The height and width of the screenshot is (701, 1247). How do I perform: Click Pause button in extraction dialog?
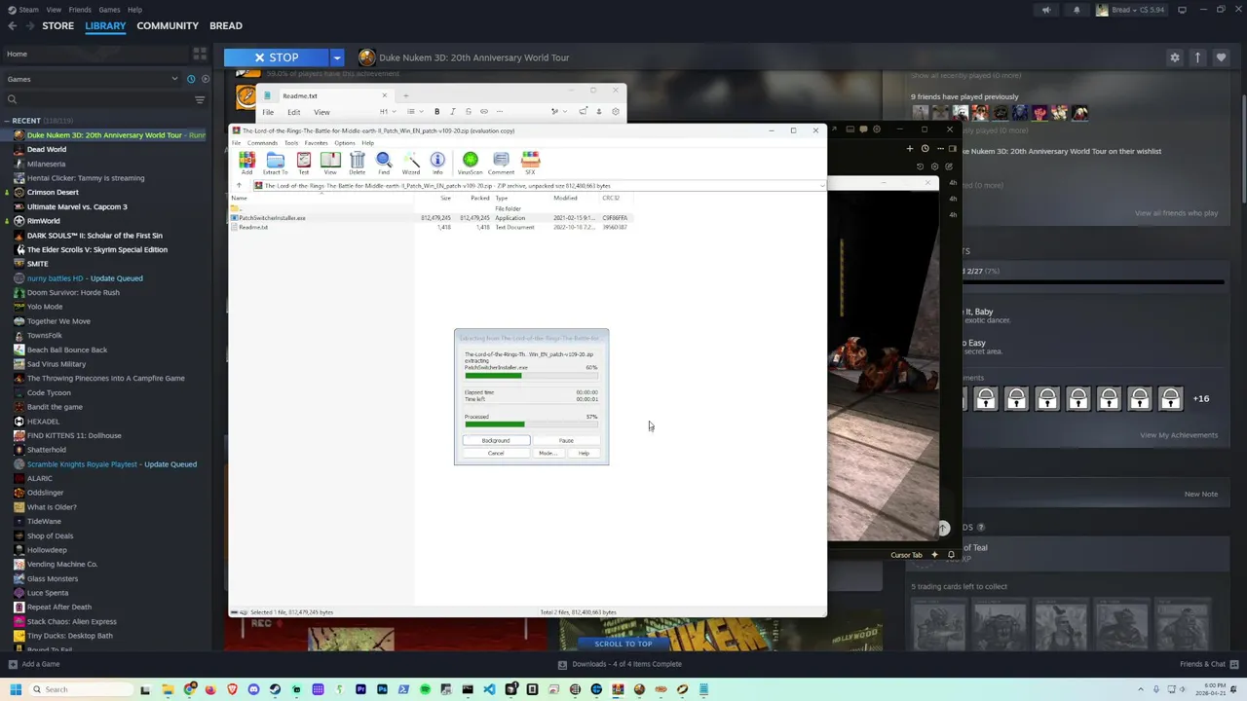566,440
